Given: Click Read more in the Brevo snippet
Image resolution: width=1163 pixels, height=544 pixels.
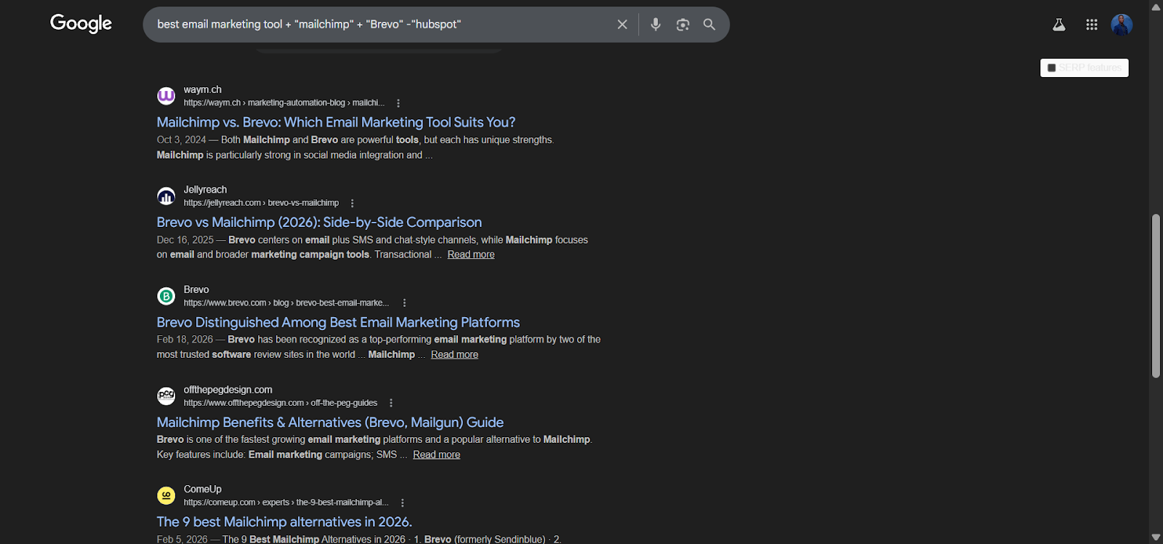Looking at the screenshot, I should (454, 354).
